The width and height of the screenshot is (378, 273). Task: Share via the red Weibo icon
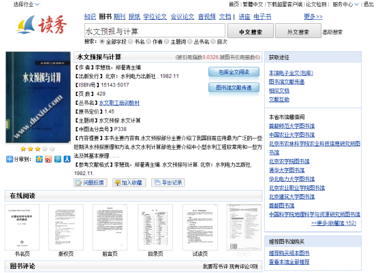tap(48, 159)
